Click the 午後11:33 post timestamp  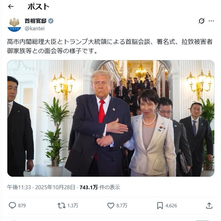pyautogui.click(x=19, y=187)
